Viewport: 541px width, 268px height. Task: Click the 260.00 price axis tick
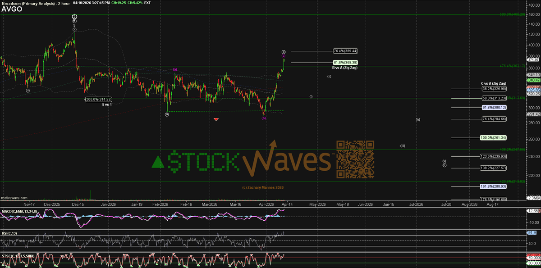point(533,139)
